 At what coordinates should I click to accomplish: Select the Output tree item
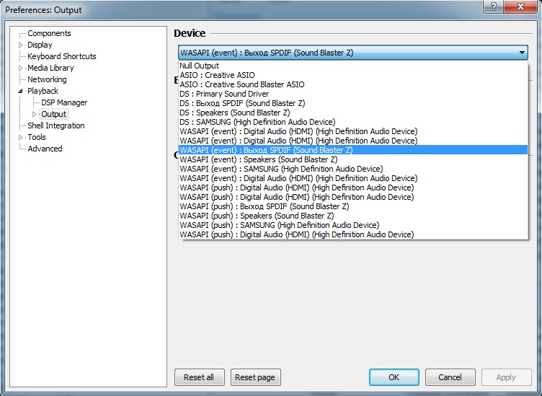point(53,114)
